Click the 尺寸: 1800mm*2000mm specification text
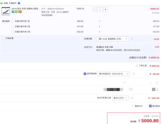This screenshot has width=162, height=124. [53, 9]
